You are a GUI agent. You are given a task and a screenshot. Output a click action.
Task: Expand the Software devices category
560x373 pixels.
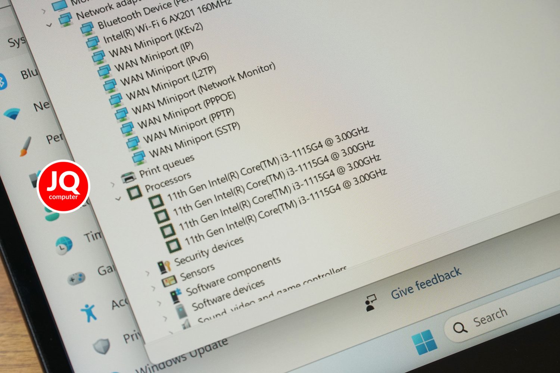coord(165,318)
